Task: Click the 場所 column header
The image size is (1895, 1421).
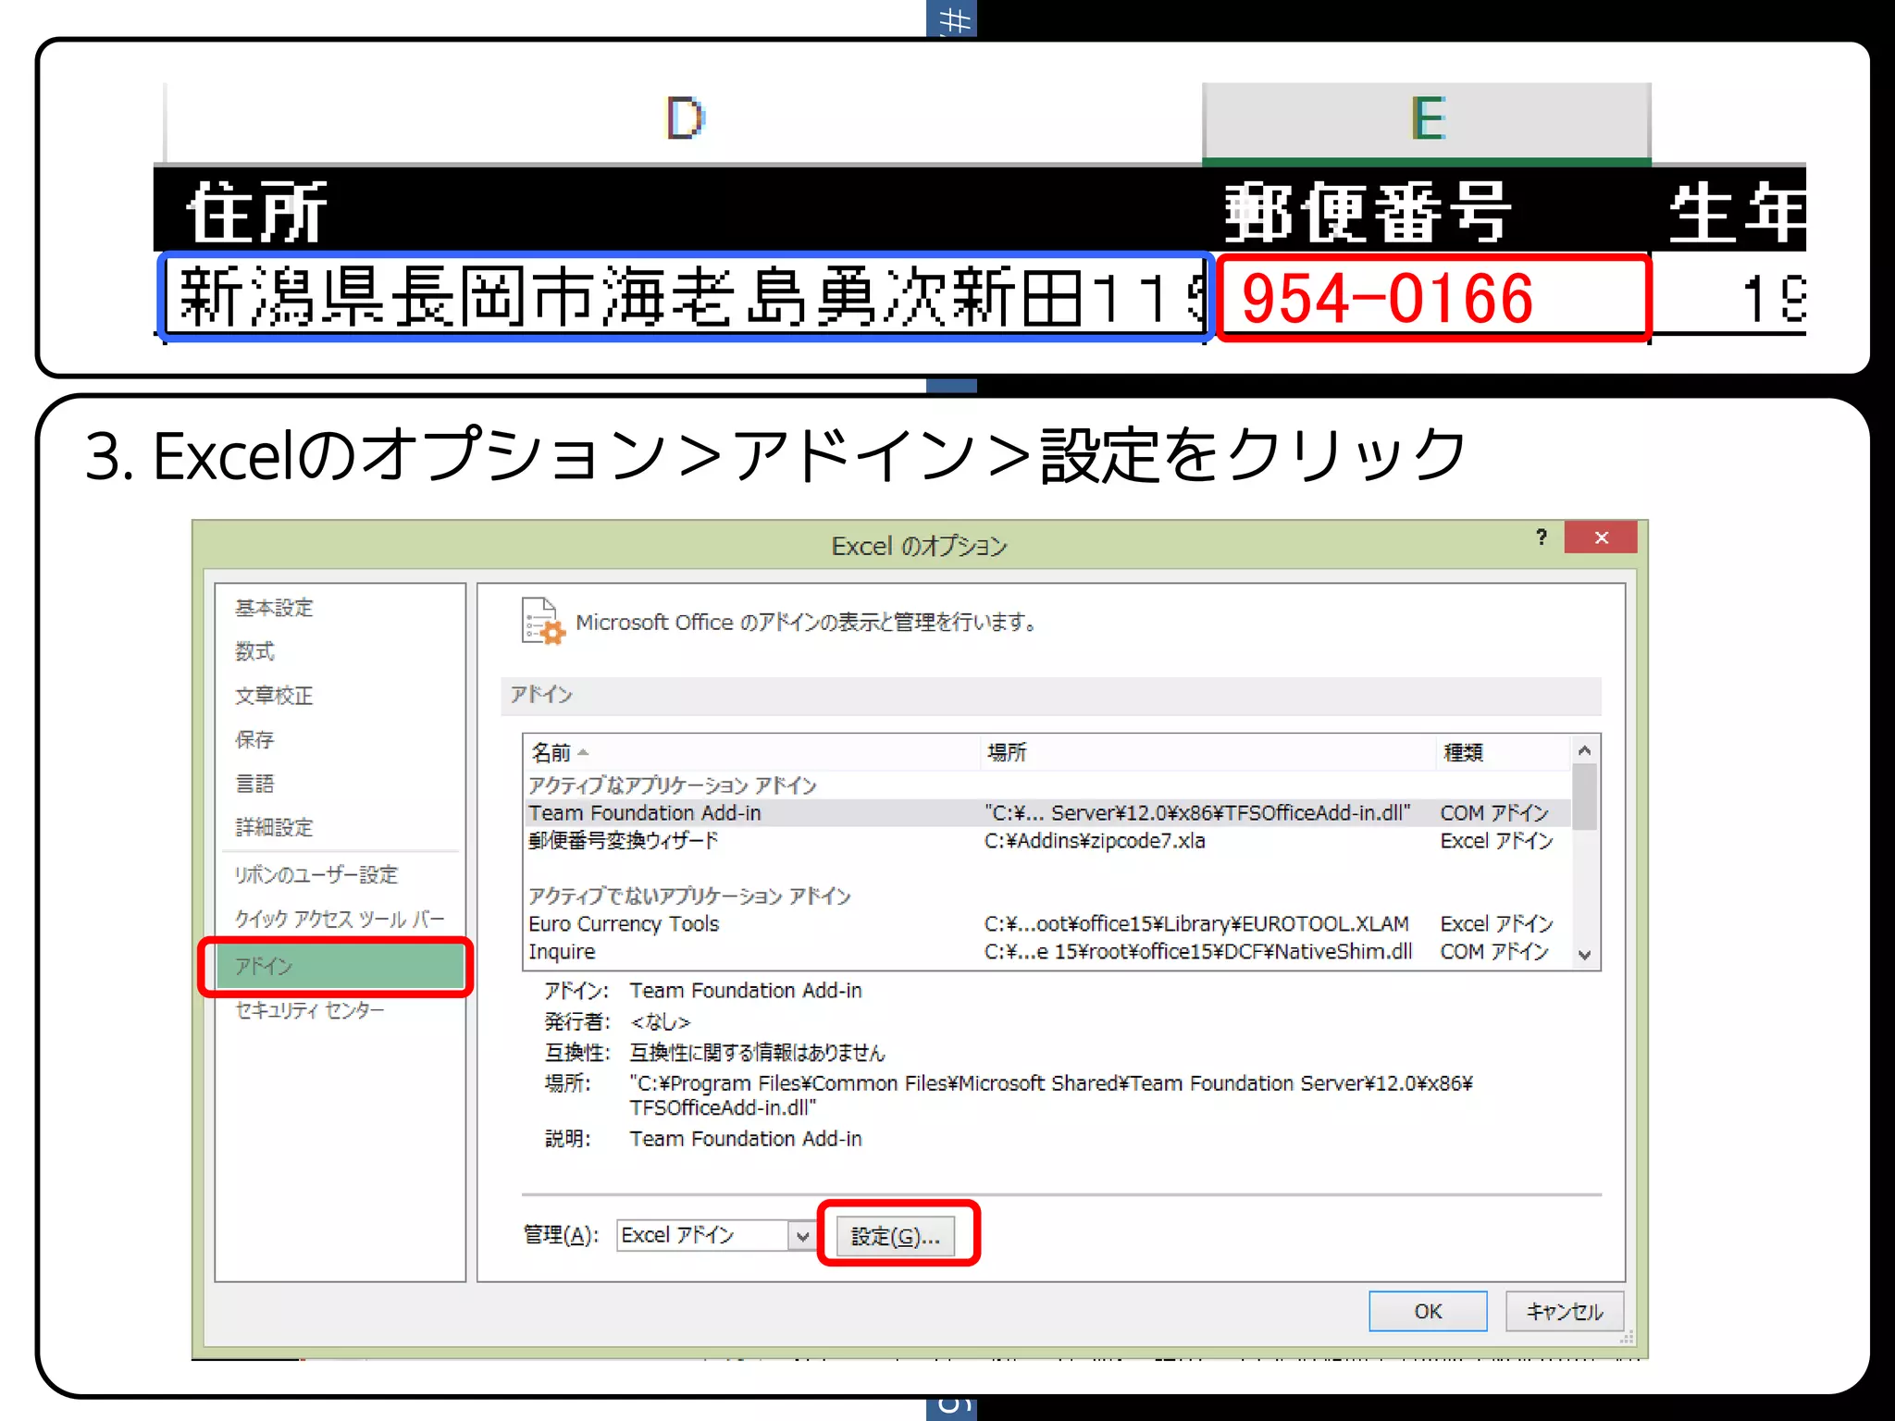Action: tap(1207, 752)
